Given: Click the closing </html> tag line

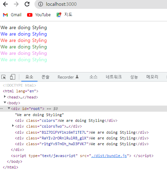Looking at the screenshot, I should [x=10, y=167].
